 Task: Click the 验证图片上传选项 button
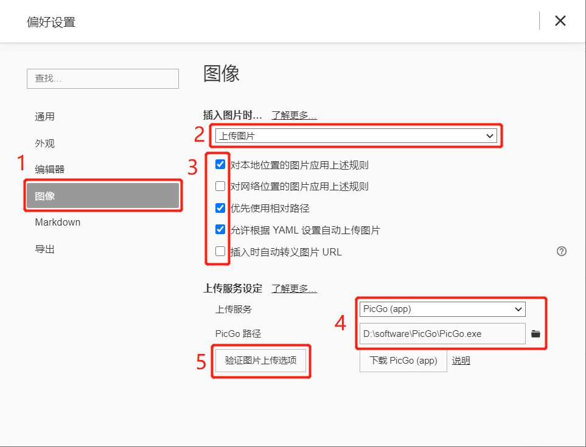click(261, 361)
